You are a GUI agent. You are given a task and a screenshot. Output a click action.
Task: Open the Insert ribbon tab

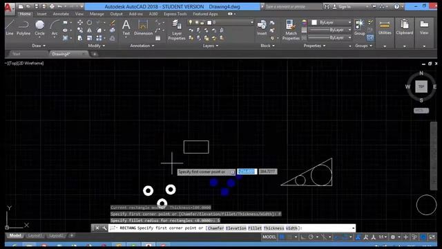41,14
